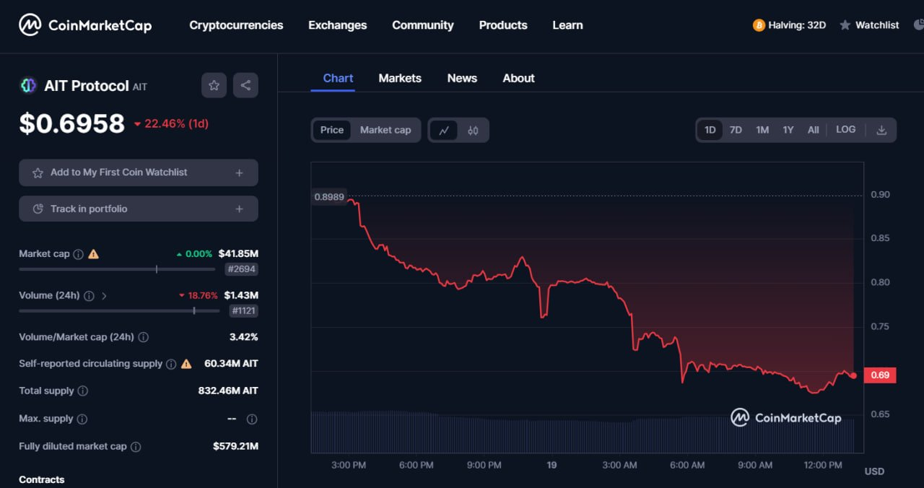Select the 7D time range
The image size is (924, 488).
pos(736,130)
